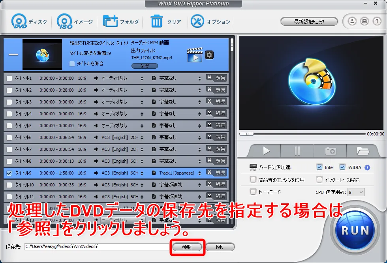The image size is (387, 263).
Task: Open audio track selector for タイトル9
Action: tap(142, 173)
